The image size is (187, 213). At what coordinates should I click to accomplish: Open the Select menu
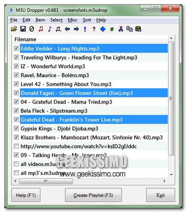pos(56,20)
